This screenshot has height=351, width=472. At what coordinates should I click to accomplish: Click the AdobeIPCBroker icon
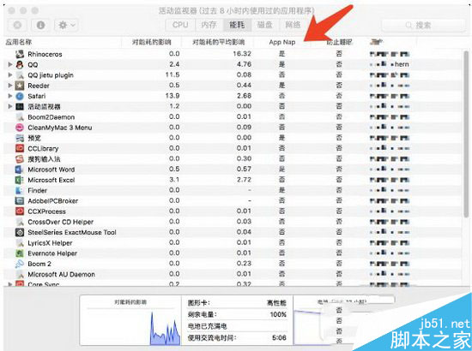coord(20,201)
